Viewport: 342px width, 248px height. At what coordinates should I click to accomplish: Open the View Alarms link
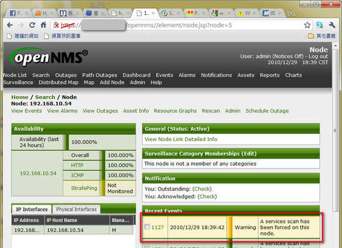(62, 111)
